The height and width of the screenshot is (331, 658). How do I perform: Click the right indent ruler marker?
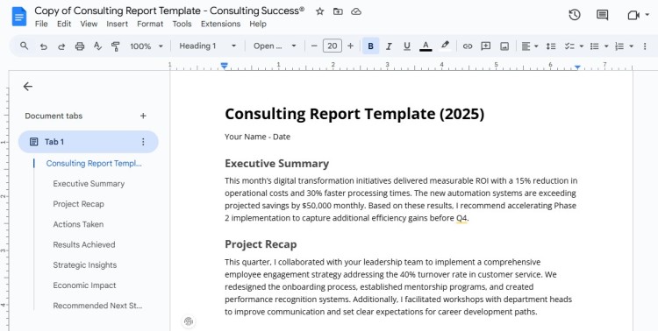pos(578,67)
